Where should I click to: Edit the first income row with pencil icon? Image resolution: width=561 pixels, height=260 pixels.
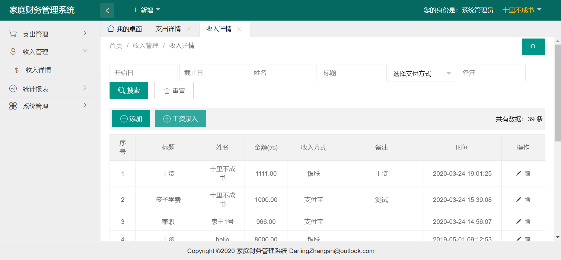point(518,173)
